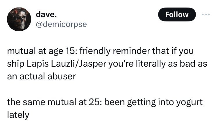
Task: Click the skull profile avatar
Action: coord(19,19)
